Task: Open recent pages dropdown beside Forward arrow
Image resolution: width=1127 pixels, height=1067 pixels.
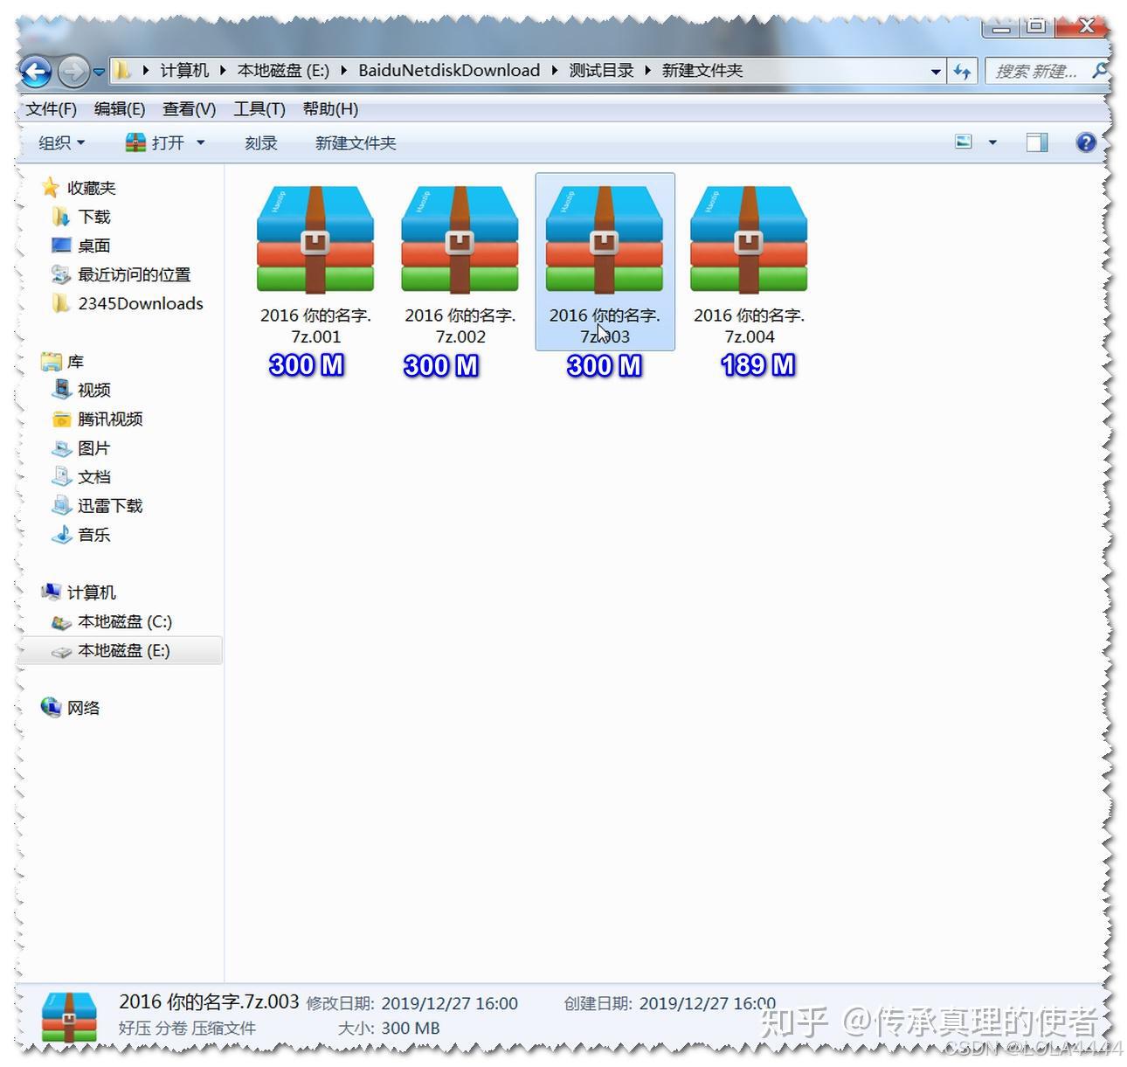Action: click(x=99, y=72)
